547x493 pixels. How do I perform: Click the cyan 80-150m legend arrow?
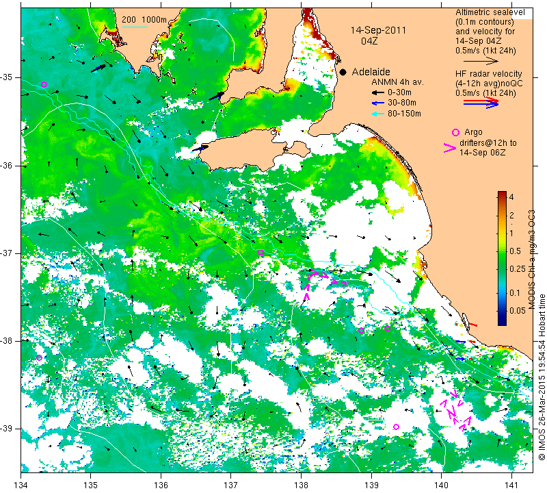(378, 114)
